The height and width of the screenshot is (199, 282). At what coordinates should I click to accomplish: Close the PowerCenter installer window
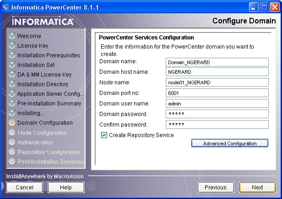coord(275,7)
